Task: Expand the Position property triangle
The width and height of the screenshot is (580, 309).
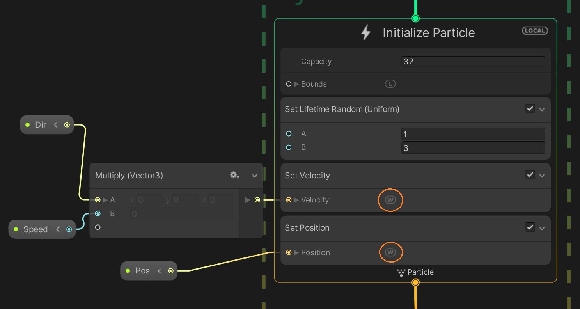Action: [296, 252]
